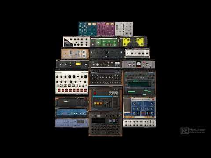
Task: Select the light gray fader plugin thumbnail
Action: click(124, 29)
